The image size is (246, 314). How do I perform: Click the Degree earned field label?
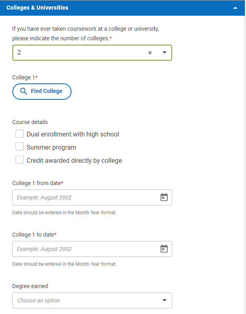[30, 286]
